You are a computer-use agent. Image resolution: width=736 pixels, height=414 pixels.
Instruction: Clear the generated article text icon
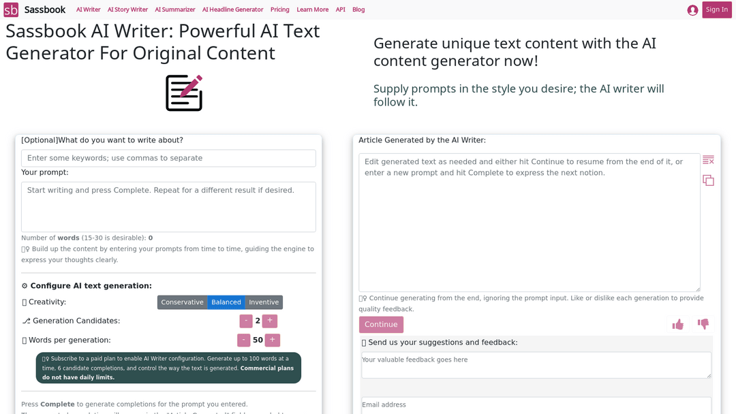[708, 160]
